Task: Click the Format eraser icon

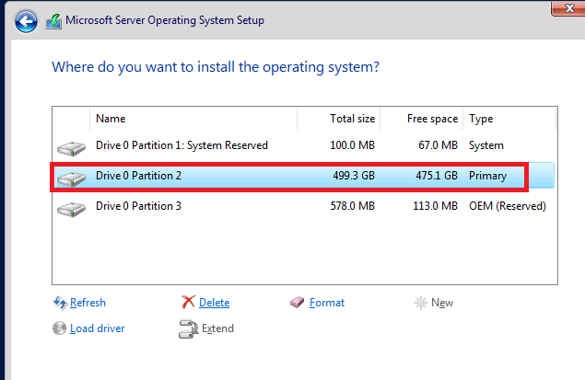Action: point(297,303)
